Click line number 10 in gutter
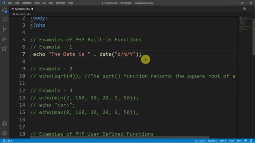 tap(22, 76)
